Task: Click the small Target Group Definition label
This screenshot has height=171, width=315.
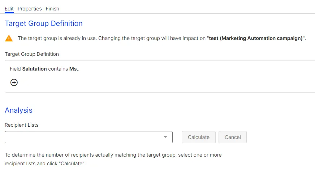Action: pyautogui.click(x=32, y=54)
